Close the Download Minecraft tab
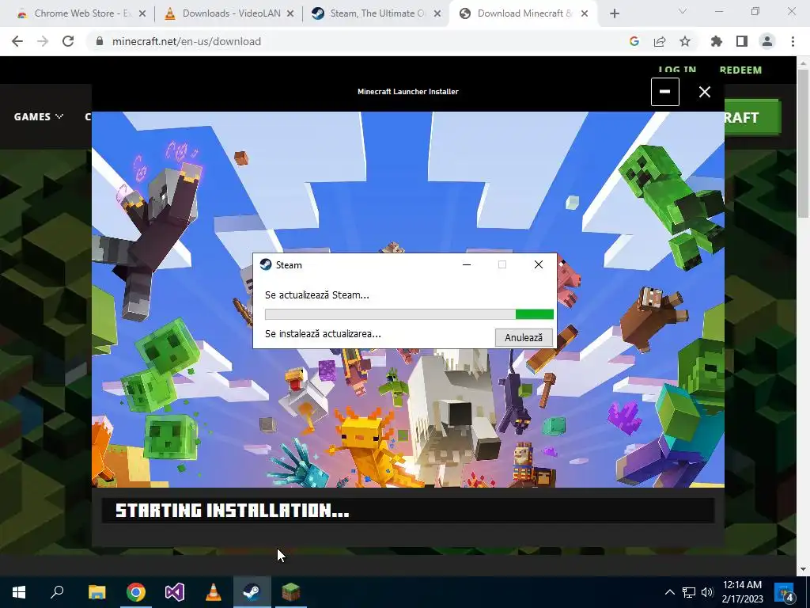This screenshot has height=608, width=810. [x=585, y=14]
